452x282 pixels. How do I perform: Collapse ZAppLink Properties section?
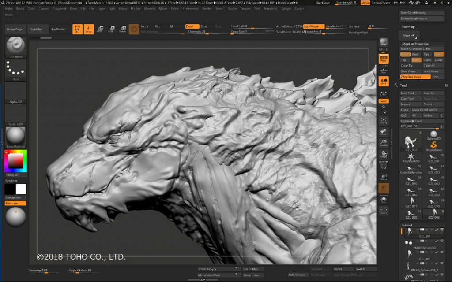[415, 44]
